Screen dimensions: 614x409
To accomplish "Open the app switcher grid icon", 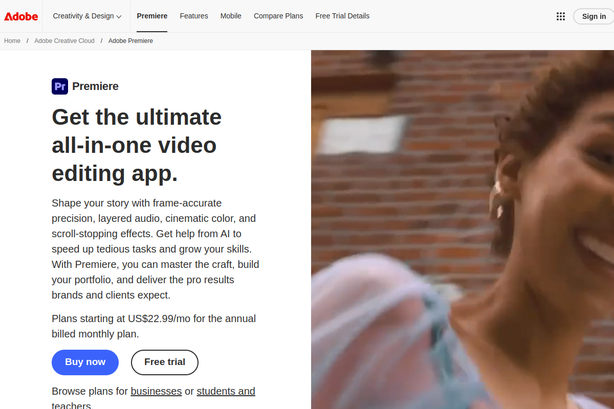I will 561,16.
